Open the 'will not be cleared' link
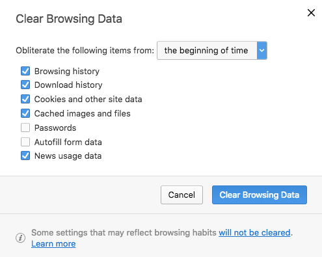Viewport: 322px width, 257px height. pos(254,233)
